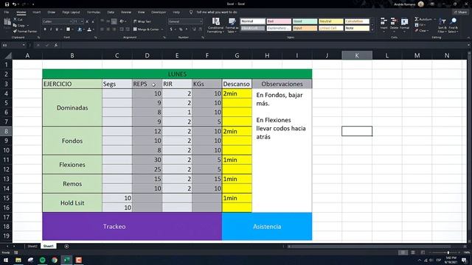Open the Format cells menu
The height and width of the screenshot is (265, 472).
coord(404,25)
